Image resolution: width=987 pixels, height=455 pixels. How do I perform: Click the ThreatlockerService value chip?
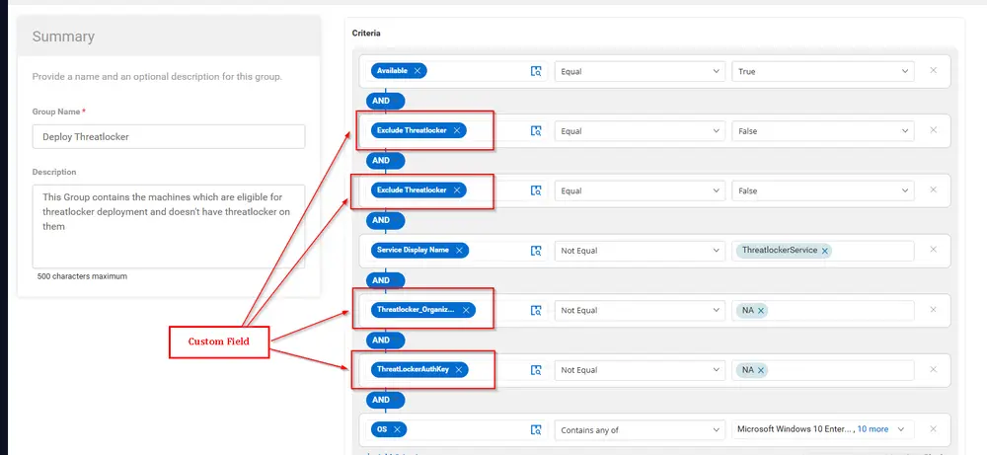point(784,251)
